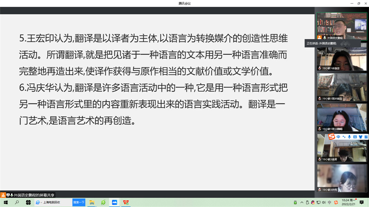The width and height of the screenshot is (369, 207).
Task: Click the Tencent Meeting taskbar icon
Action: tap(114, 202)
